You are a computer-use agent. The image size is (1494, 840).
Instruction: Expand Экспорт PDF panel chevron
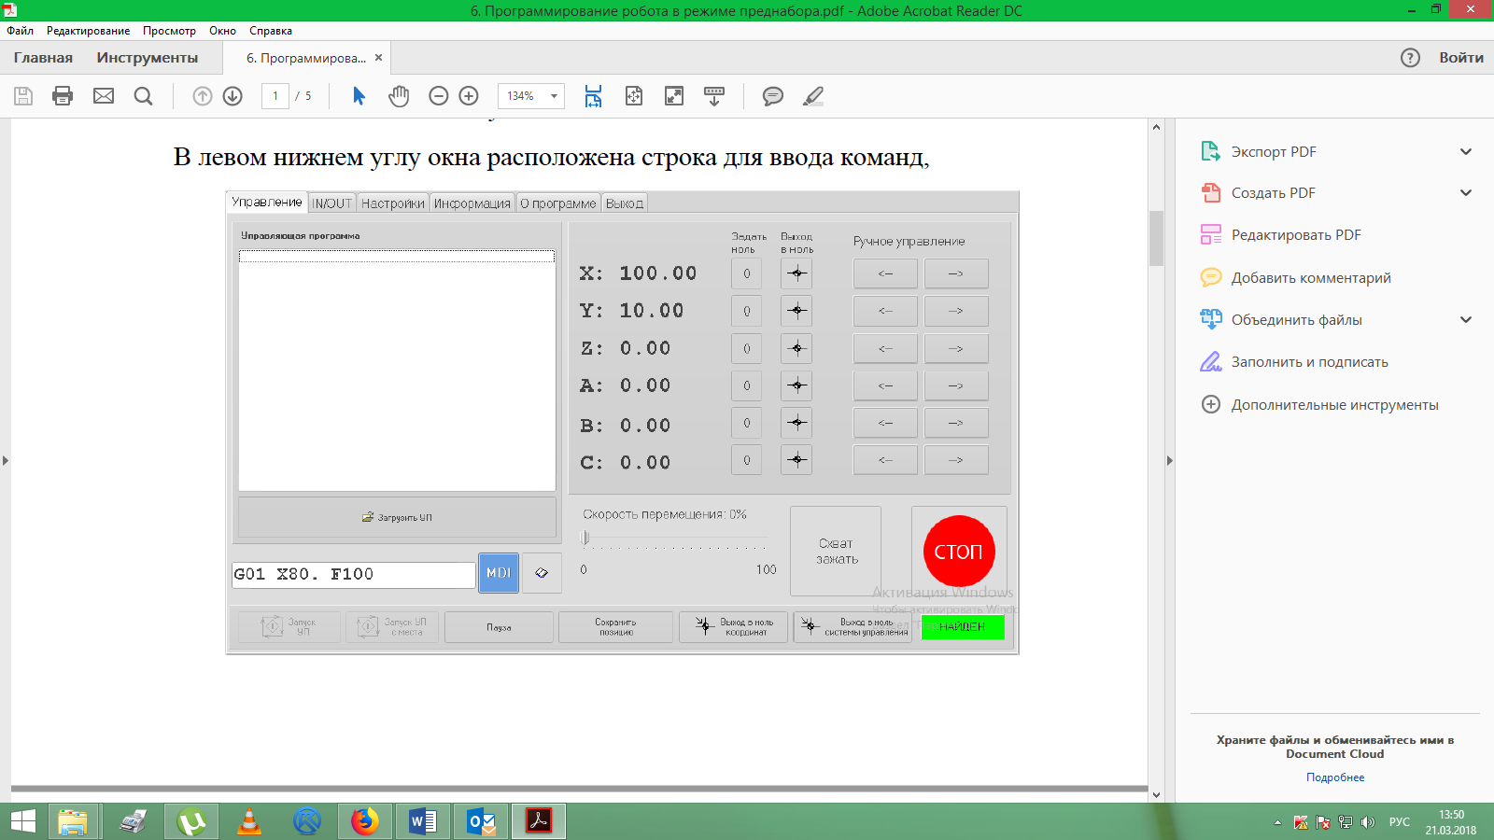point(1466,151)
